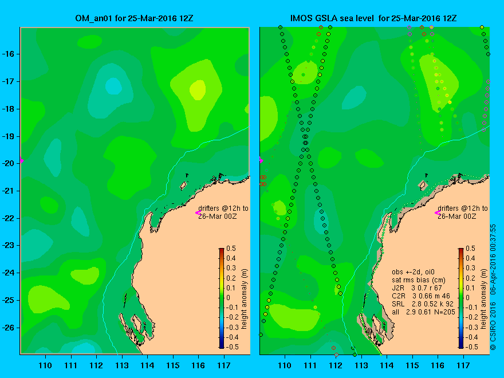Click the 0.5 colorbar label in GSLA panel
Viewport: 504px width, 378px height.
[x=471, y=249]
